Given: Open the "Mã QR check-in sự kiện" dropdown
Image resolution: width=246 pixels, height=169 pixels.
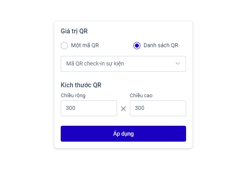Looking at the screenshot, I should tap(123, 64).
